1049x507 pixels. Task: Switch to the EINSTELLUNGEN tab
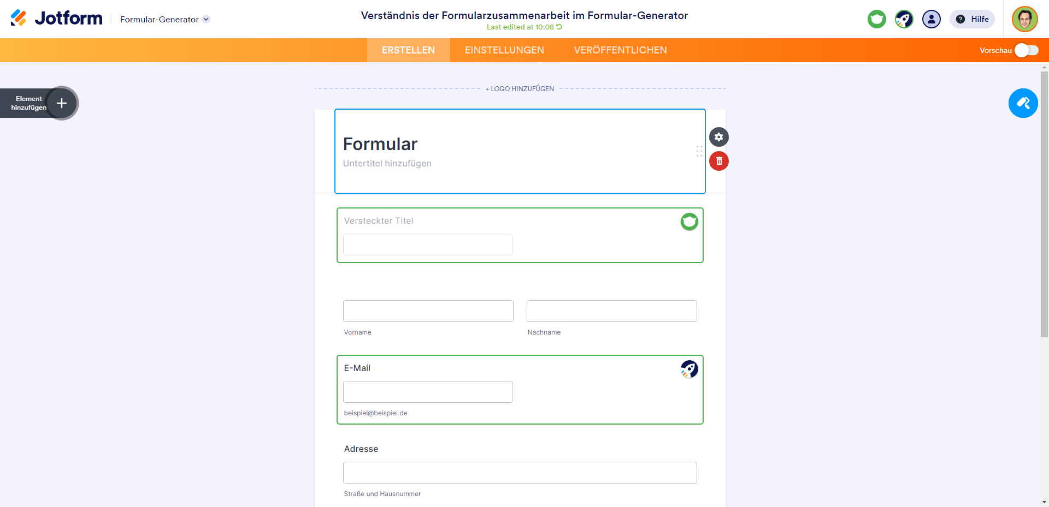pos(504,50)
